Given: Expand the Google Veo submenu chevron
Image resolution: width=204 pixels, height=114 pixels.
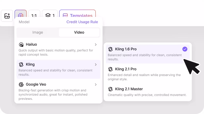Looking at the screenshot, I should click(96, 85).
